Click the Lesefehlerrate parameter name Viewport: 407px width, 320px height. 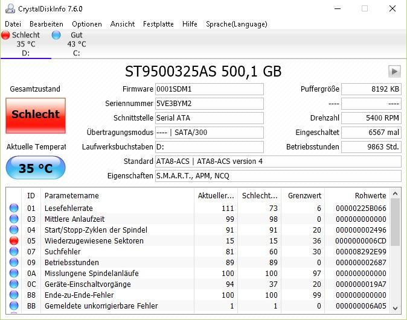[68, 209]
